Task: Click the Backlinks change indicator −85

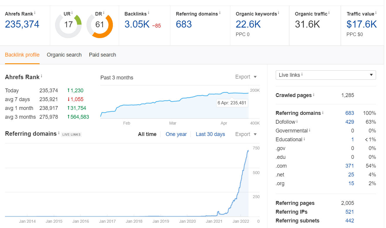Action: (x=156, y=26)
